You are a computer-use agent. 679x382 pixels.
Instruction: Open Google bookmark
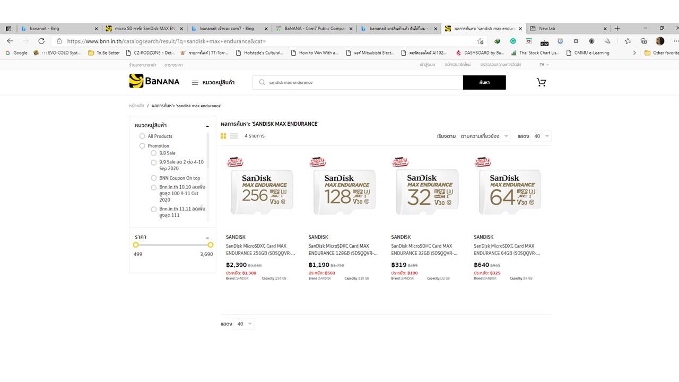coord(16,53)
